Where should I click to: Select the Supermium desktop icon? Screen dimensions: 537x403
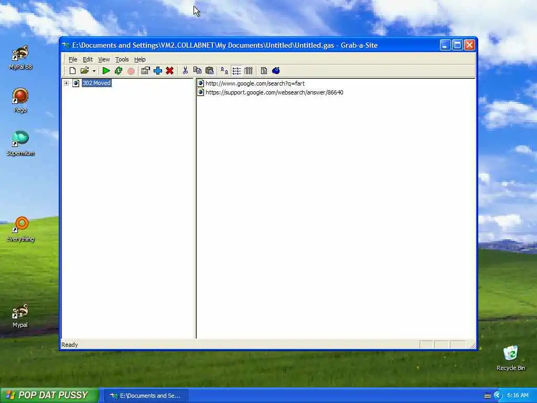click(20, 143)
